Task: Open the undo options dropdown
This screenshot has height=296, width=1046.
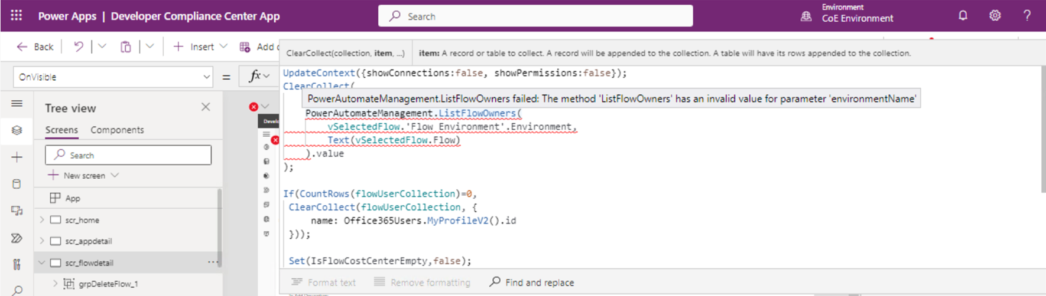Action: pos(102,47)
